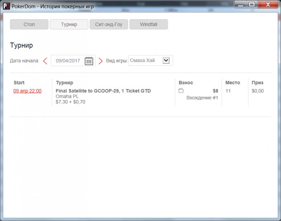
Task: Click the Турнир column header in the table
Action: tap(65, 83)
